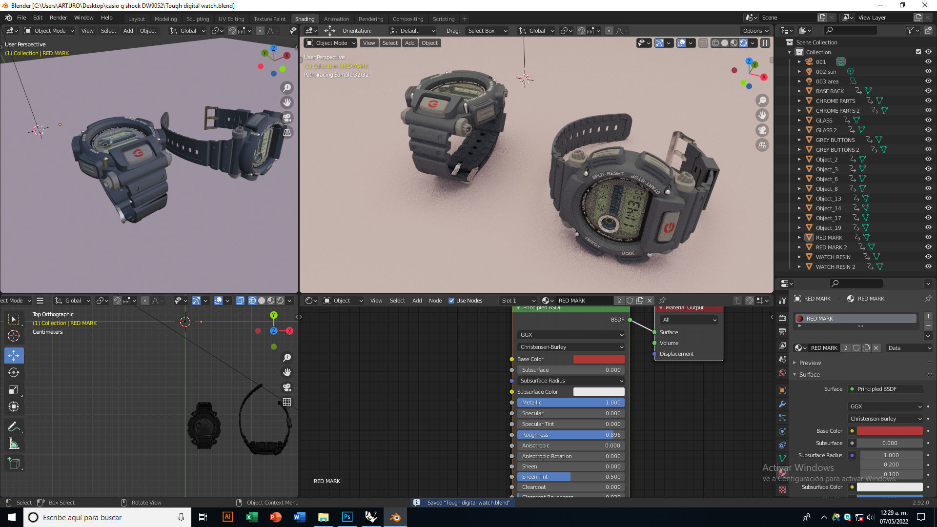Pause the viewport render preview
The width and height of the screenshot is (937, 527).
[765, 43]
